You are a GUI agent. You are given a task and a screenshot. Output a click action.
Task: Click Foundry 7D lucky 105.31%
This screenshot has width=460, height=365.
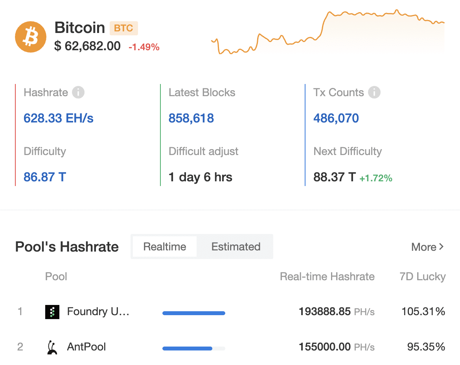pyautogui.click(x=423, y=312)
